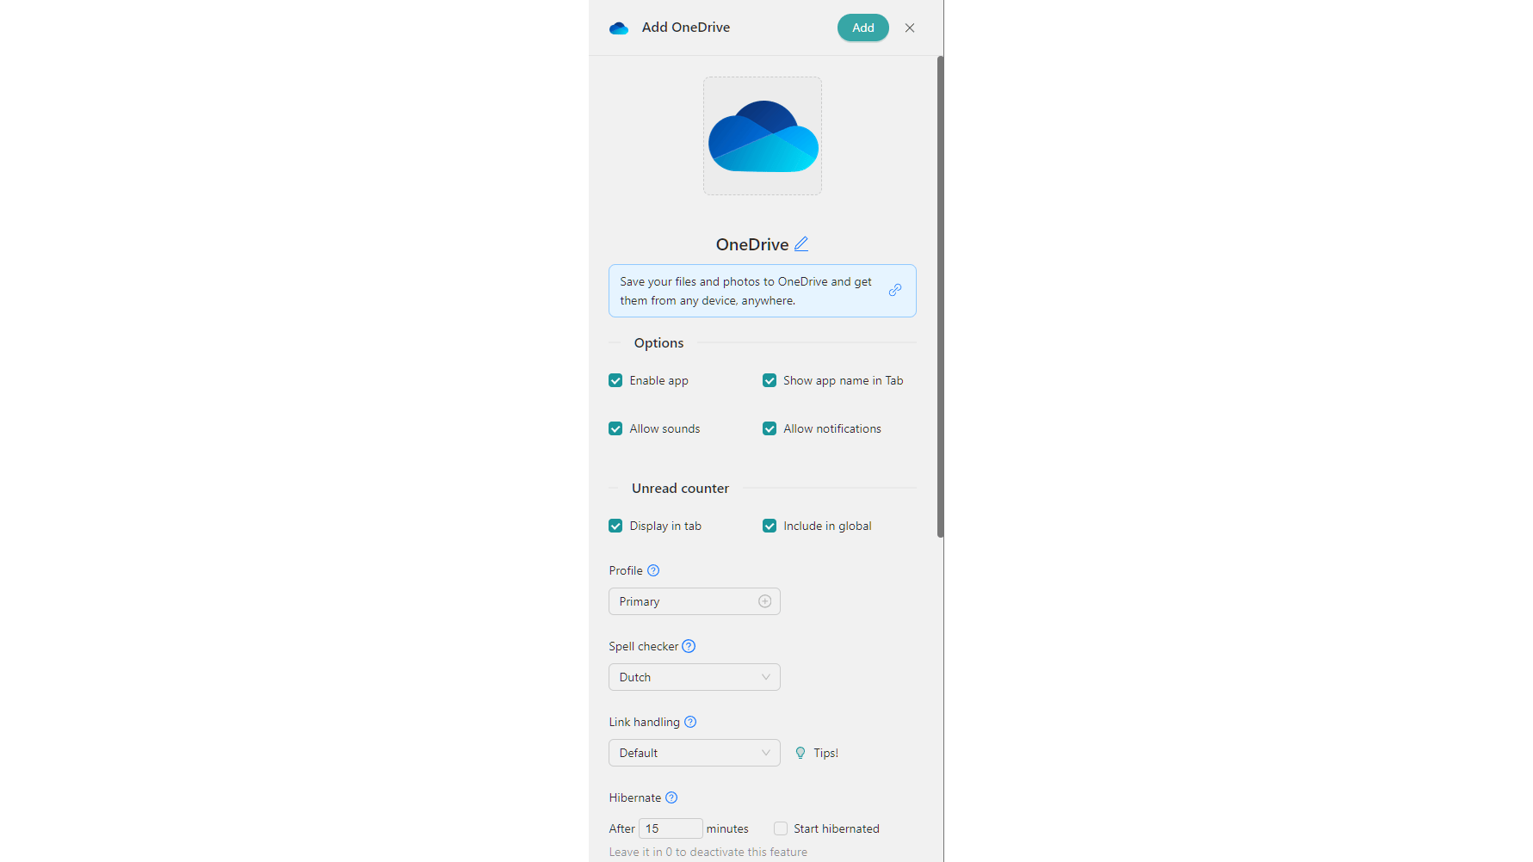
Task: Open the Spell checker Dutch dropdown
Action: pos(695,677)
